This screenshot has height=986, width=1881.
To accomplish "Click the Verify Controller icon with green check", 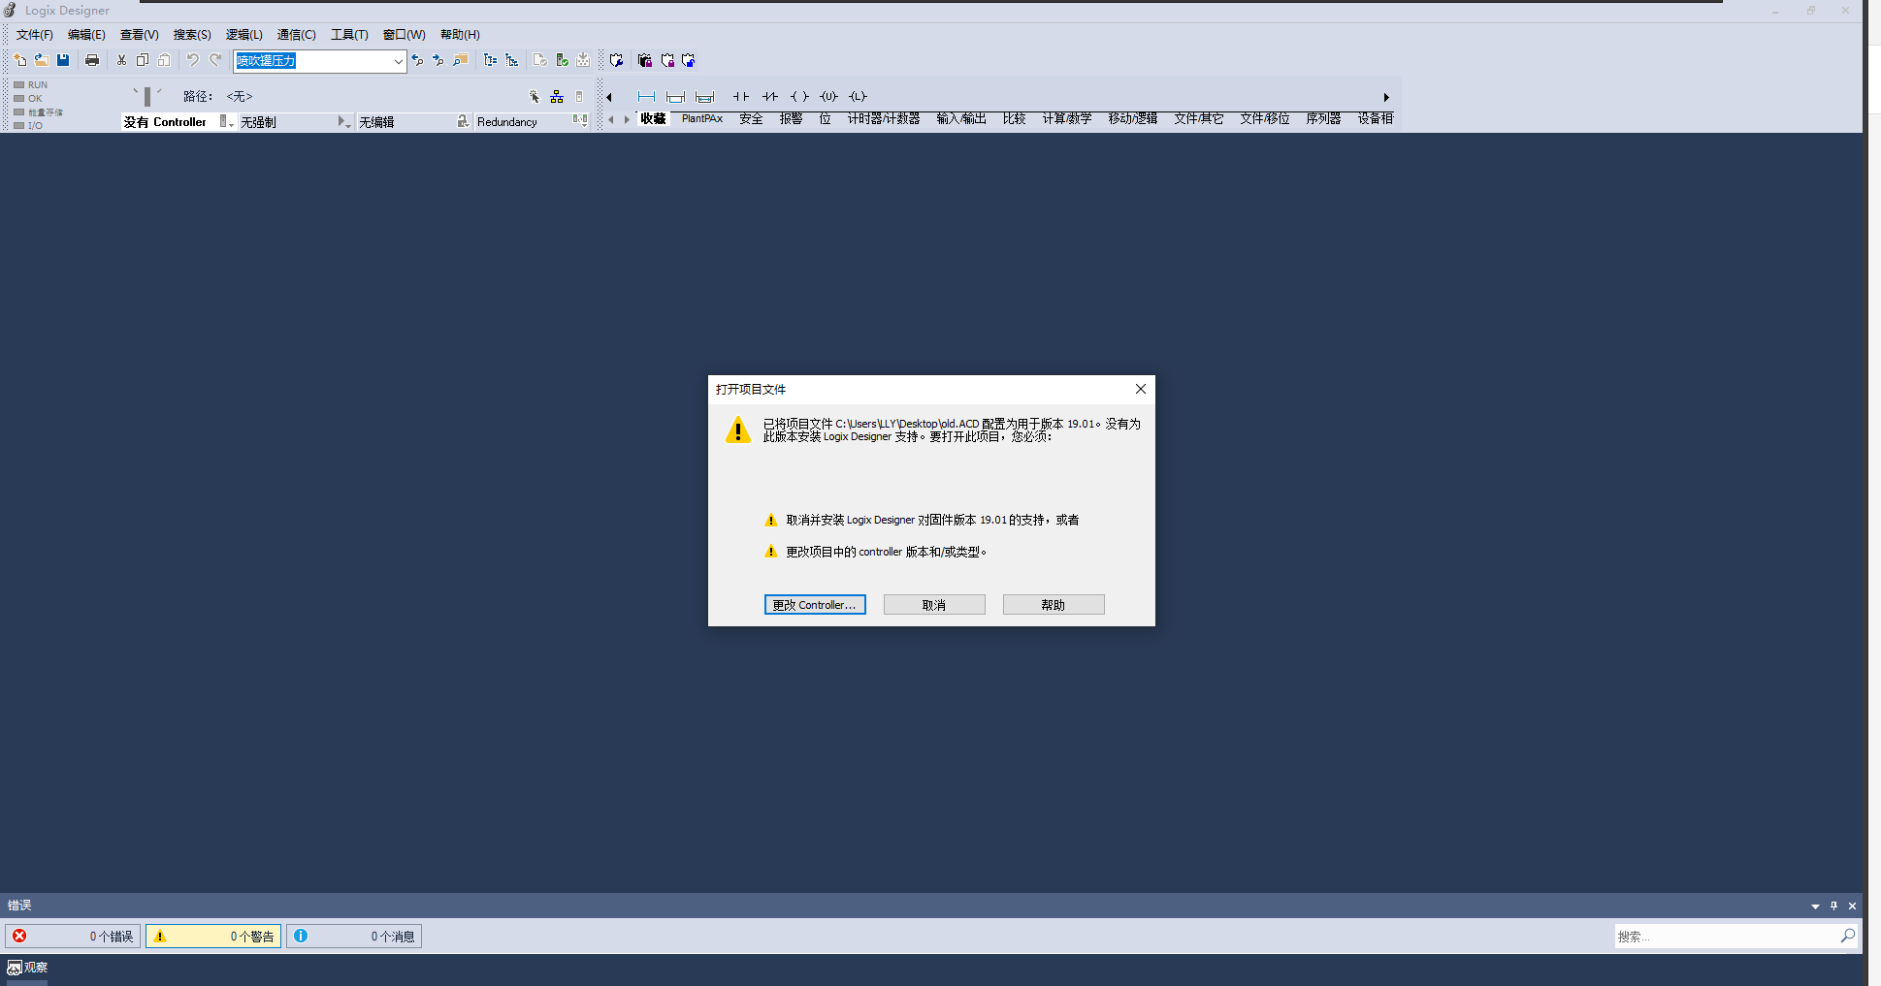I will point(562,60).
